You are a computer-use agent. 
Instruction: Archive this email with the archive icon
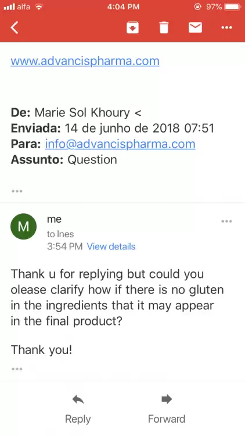tap(133, 27)
